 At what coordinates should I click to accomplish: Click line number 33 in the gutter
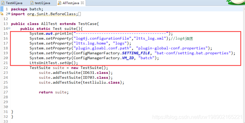[x=6, y=121]
